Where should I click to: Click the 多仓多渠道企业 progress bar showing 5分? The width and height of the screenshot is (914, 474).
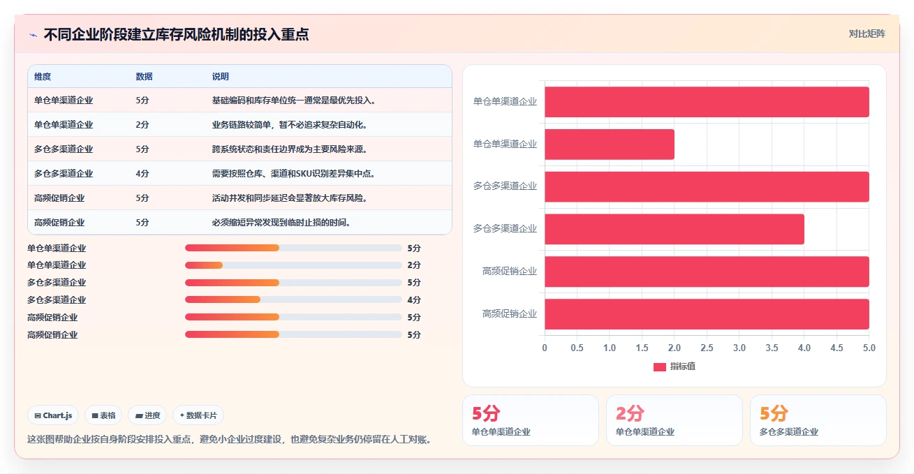point(293,283)
